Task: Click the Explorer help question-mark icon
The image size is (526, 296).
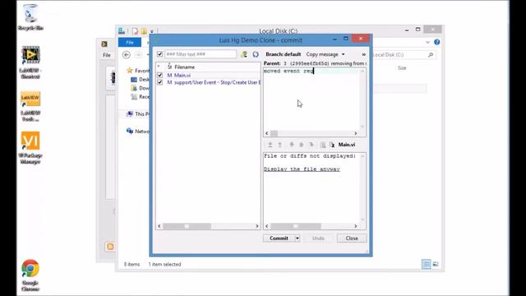Action: 436,42
